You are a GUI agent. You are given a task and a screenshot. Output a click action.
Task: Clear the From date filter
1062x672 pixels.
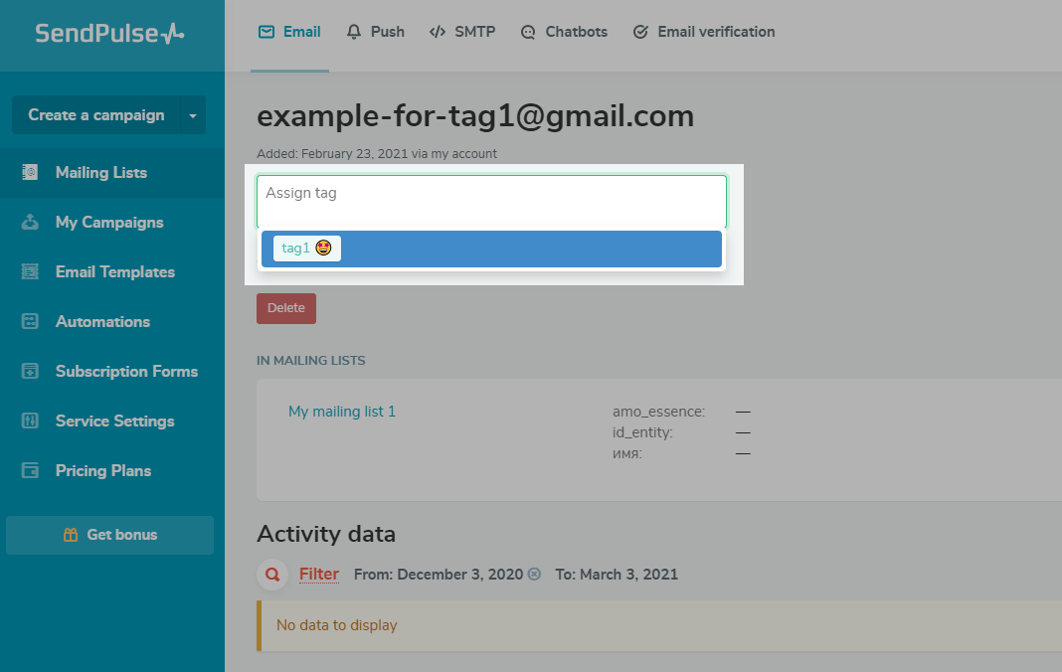click(534, 575)
